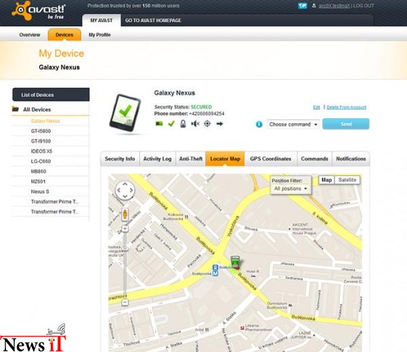The image size is (407, 352).
Task: Click the Edit link
Action: (x=316, y=107)
